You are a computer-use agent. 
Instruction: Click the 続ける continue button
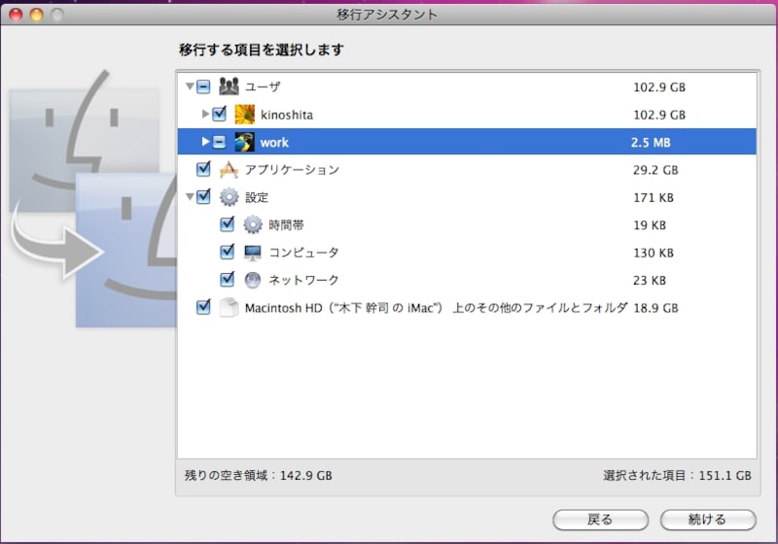pos(708,520)
